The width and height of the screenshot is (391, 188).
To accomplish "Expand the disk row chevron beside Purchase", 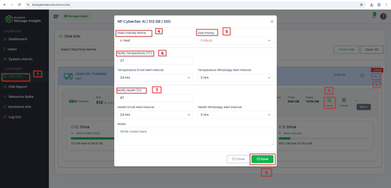I will point(356,100).
